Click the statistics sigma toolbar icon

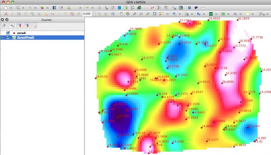tap(159, 7)
